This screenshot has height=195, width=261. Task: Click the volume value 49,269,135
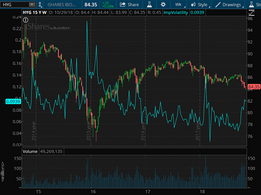coord(51,151)
